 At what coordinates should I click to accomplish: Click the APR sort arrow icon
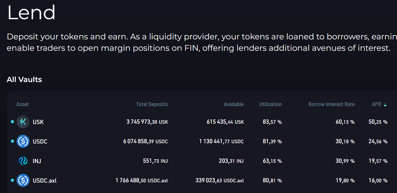pos(385,105)
